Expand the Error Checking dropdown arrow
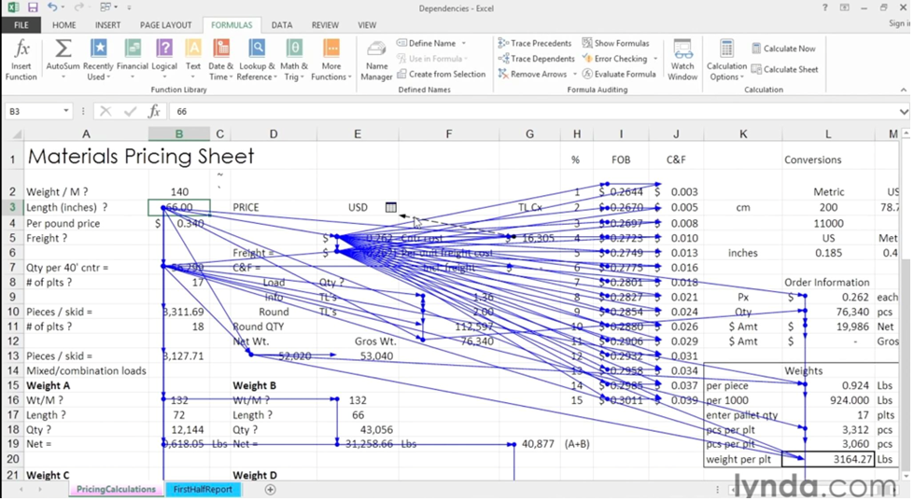914x501 pixels. pyautogui.click(x=655, y=58)
